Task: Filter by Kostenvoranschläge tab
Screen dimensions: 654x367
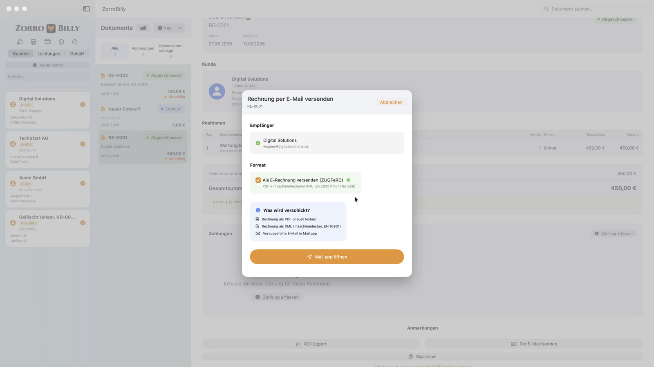Action: [x=171, y=51]
